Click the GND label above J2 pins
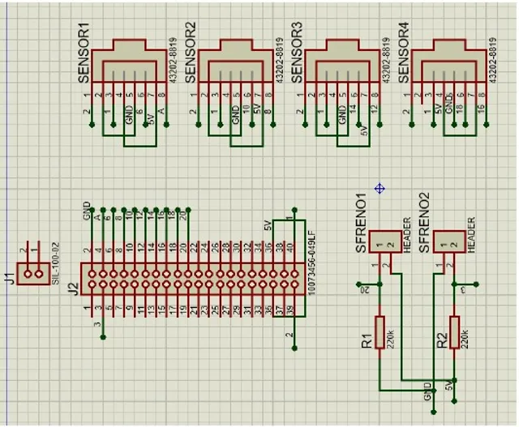519x427 pixels. pos(87,212)
